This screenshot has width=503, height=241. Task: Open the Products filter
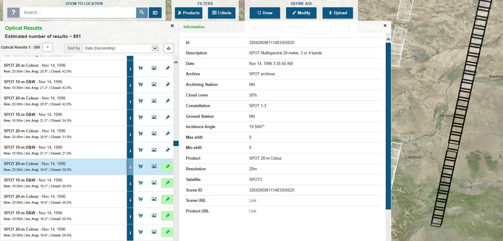(x=189, y=13)
